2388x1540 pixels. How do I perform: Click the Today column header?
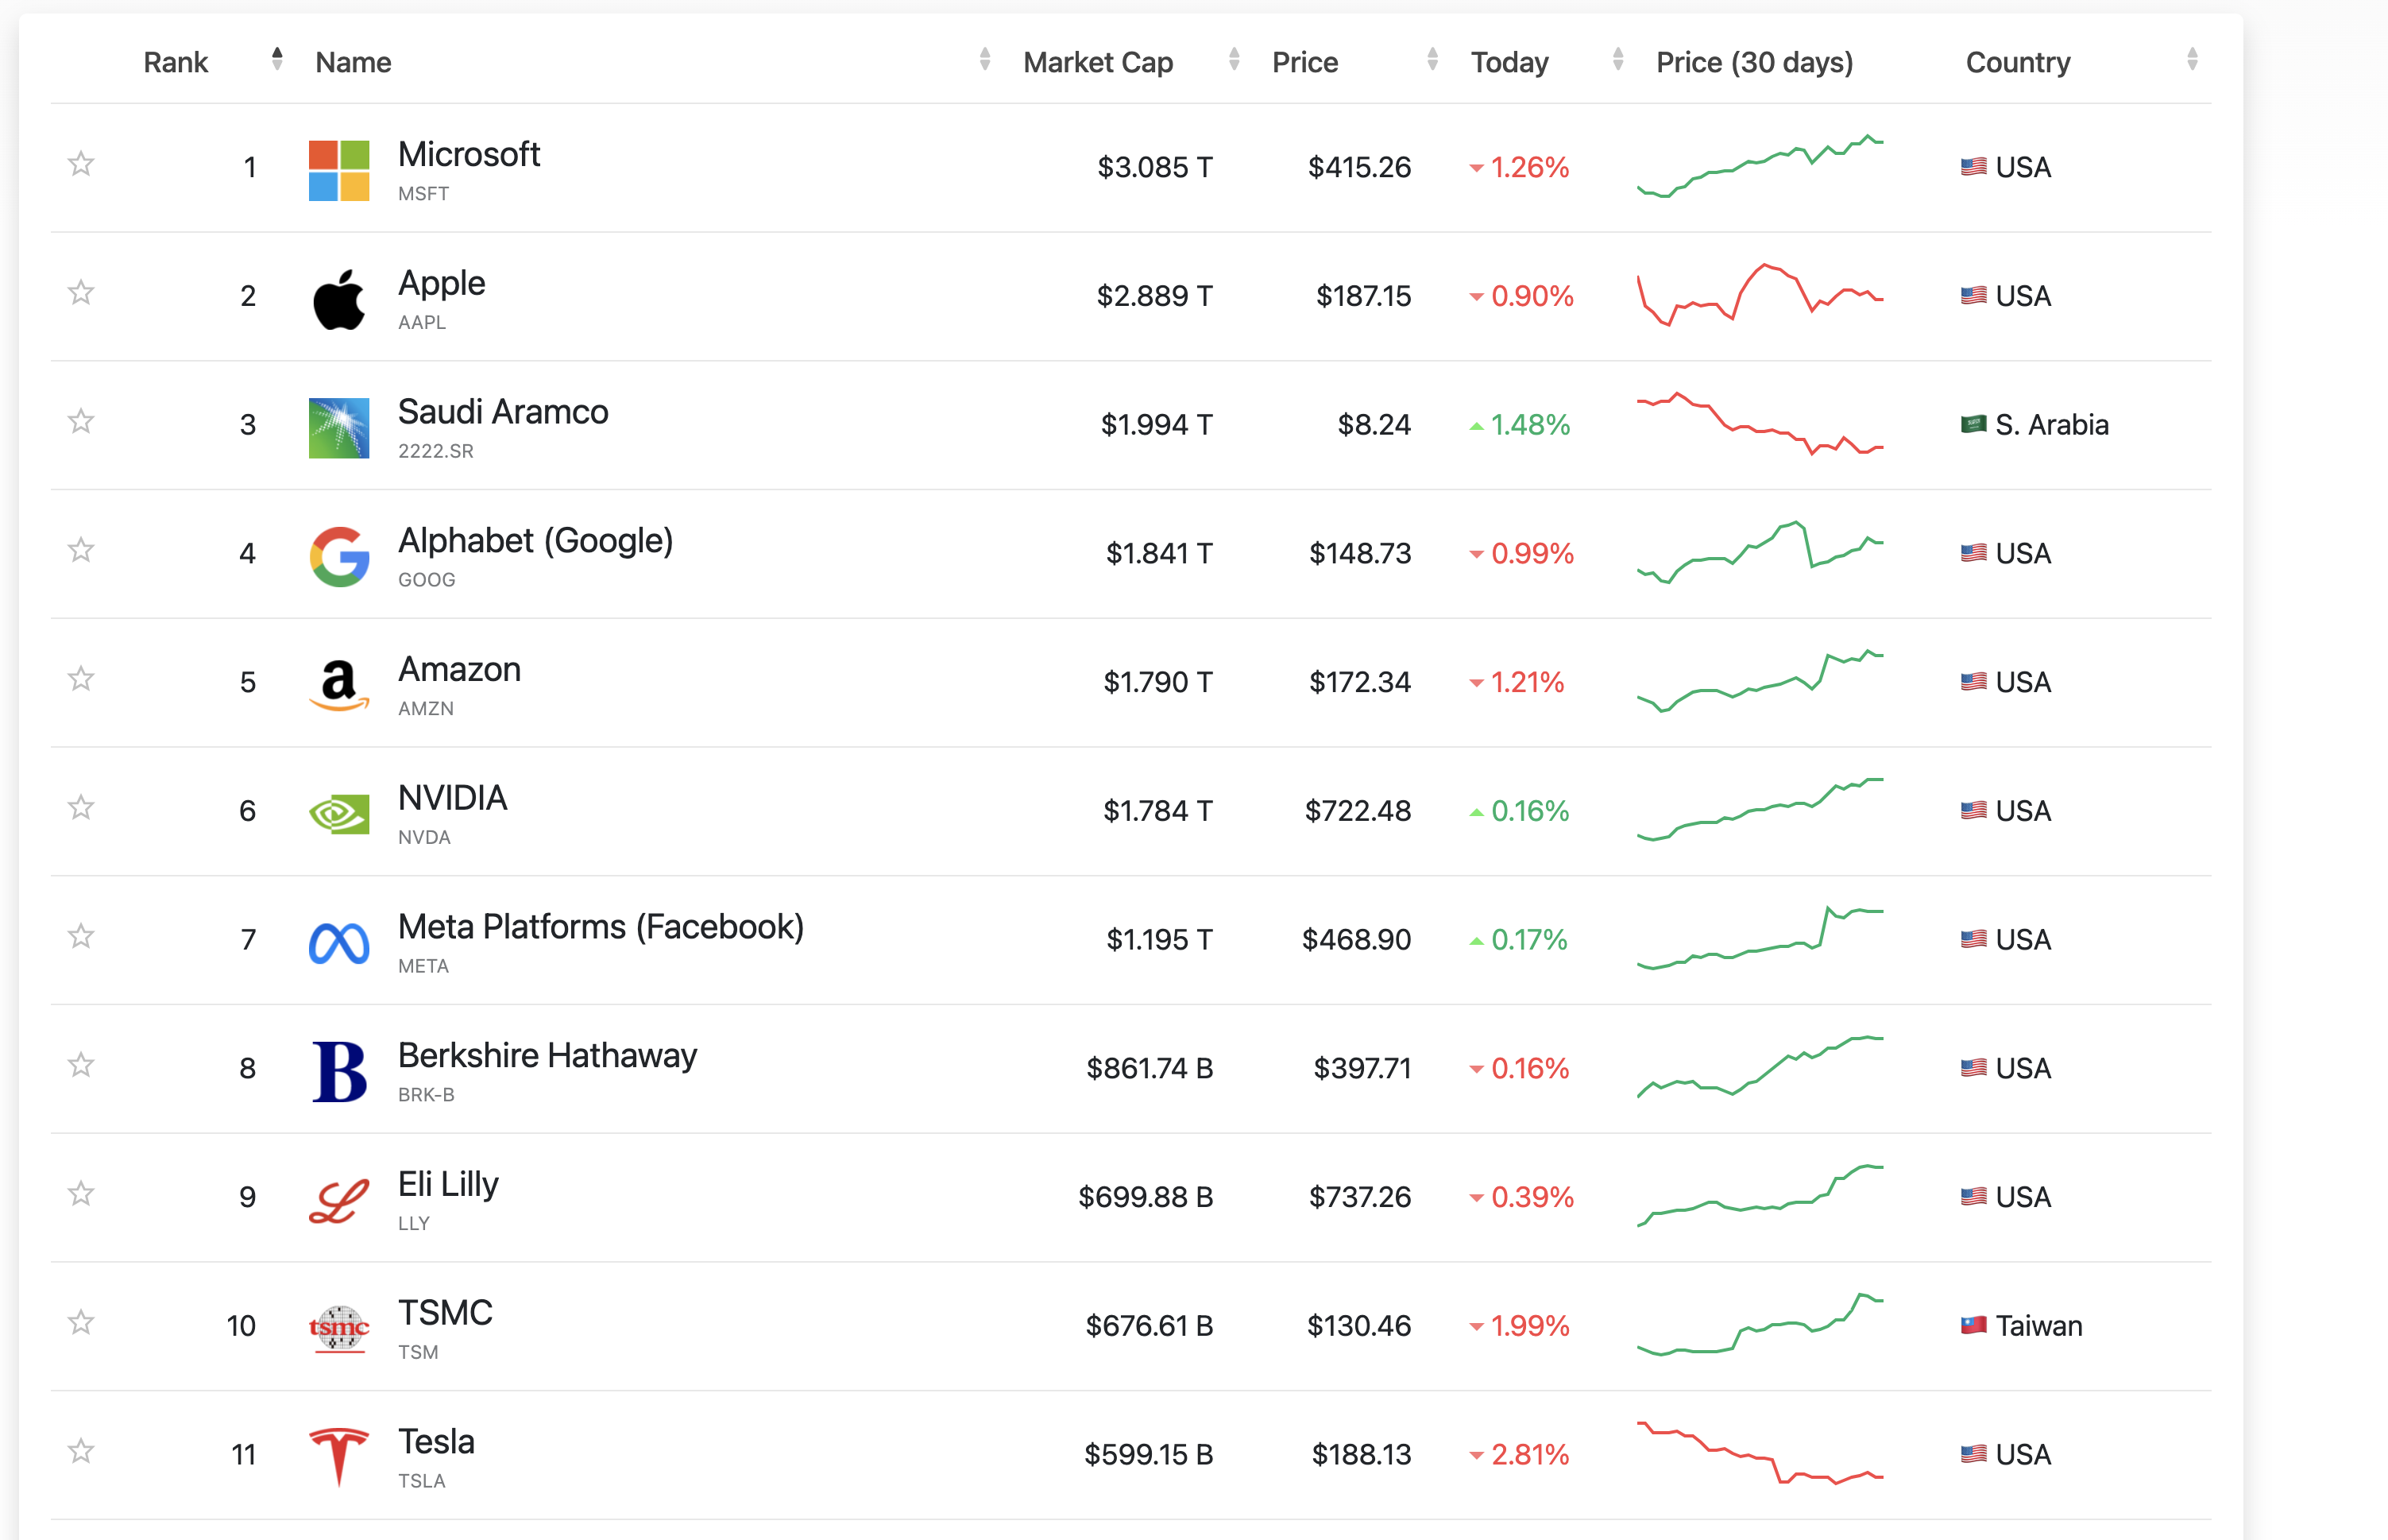click(x=1509, y=62)
